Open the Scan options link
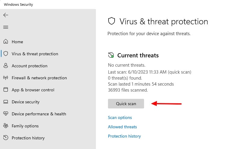 pyautogui.click(x=120, y=117)
